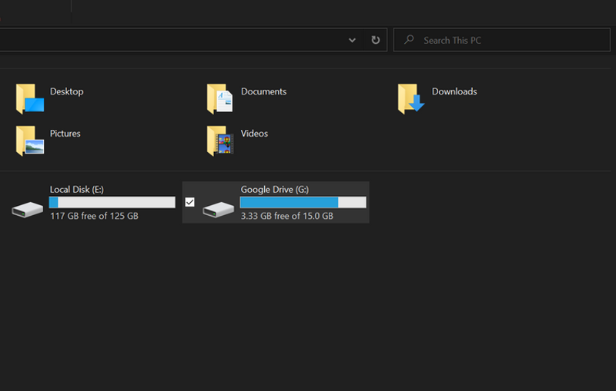Click the "Downloads" text label
The image size is (616, 391).
pos(454,91)
